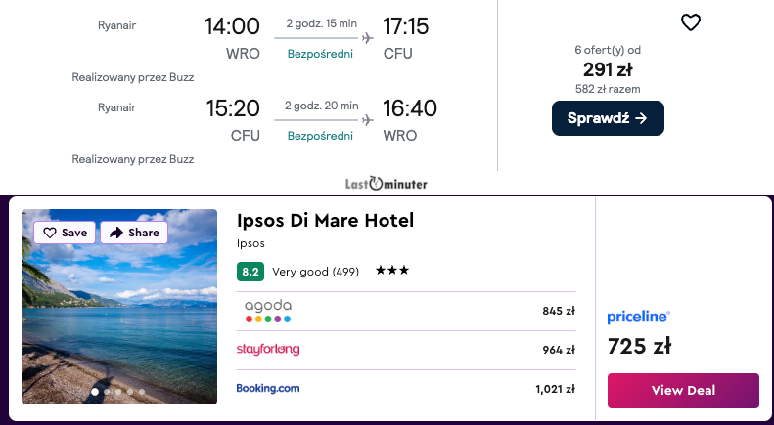The image size is (774, 425).
Task: Open the agoda logo offer
Action: coord(268,311)
